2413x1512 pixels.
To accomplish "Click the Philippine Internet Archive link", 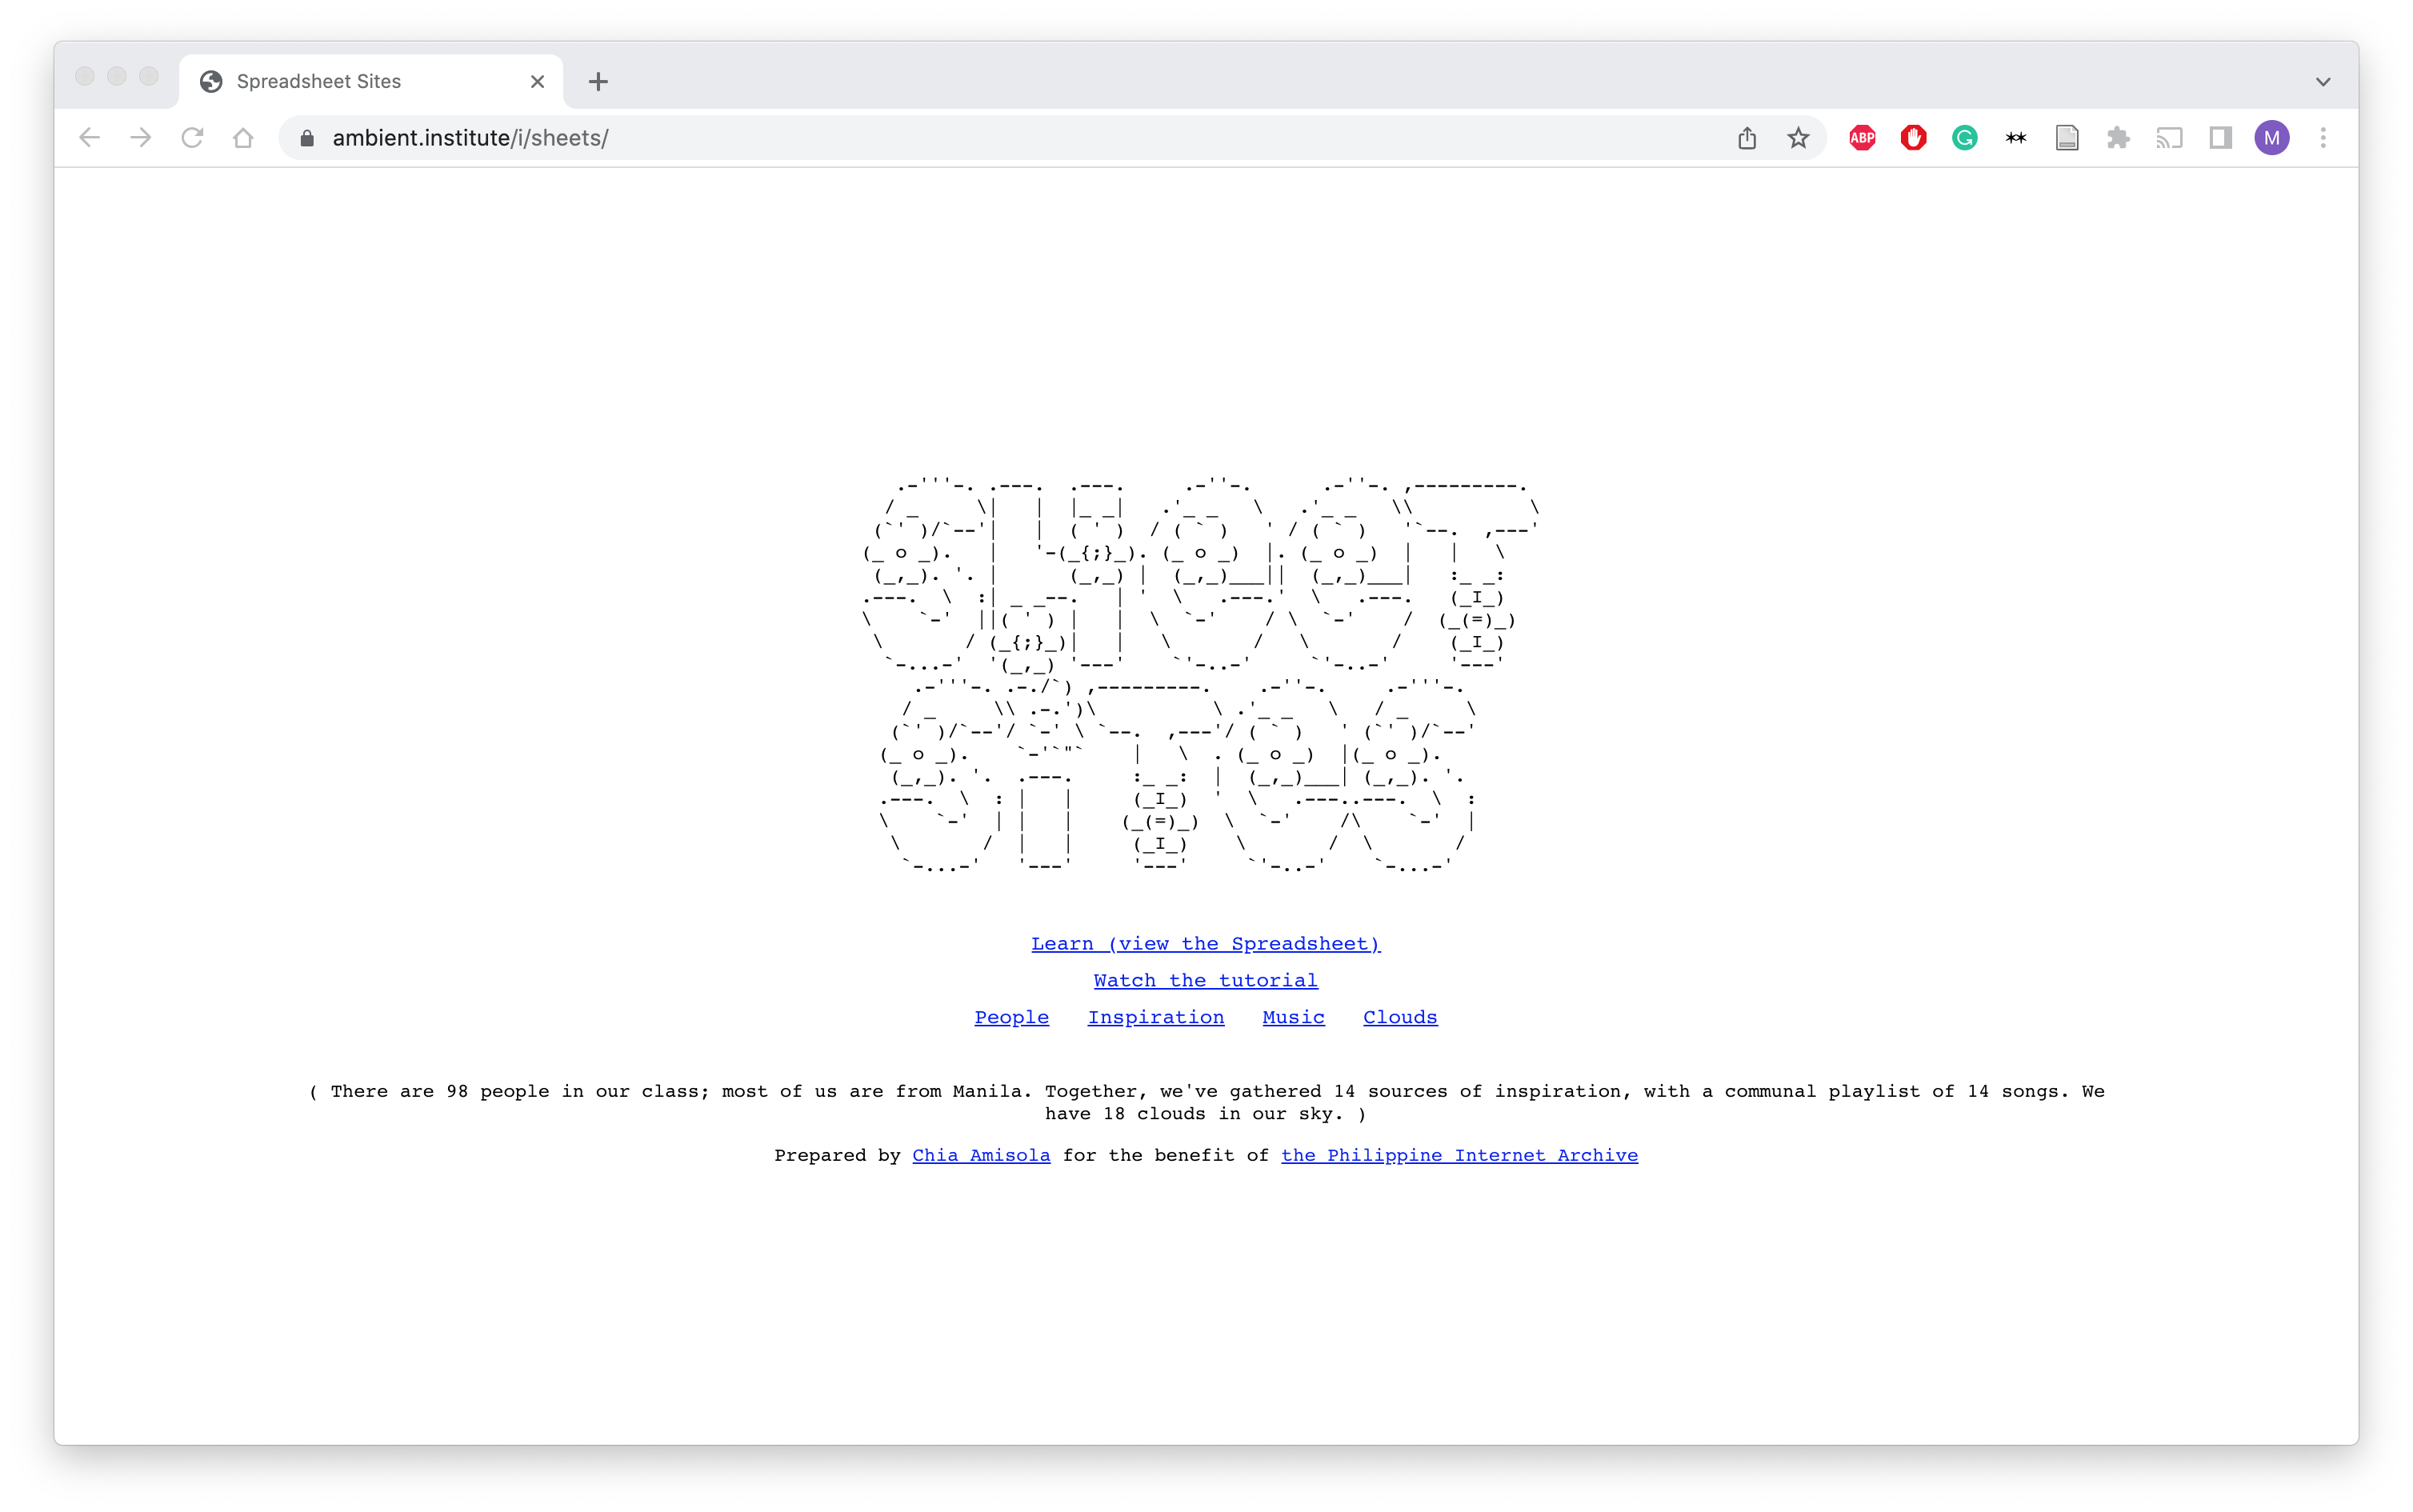I will click(x=1460, y=1155).
